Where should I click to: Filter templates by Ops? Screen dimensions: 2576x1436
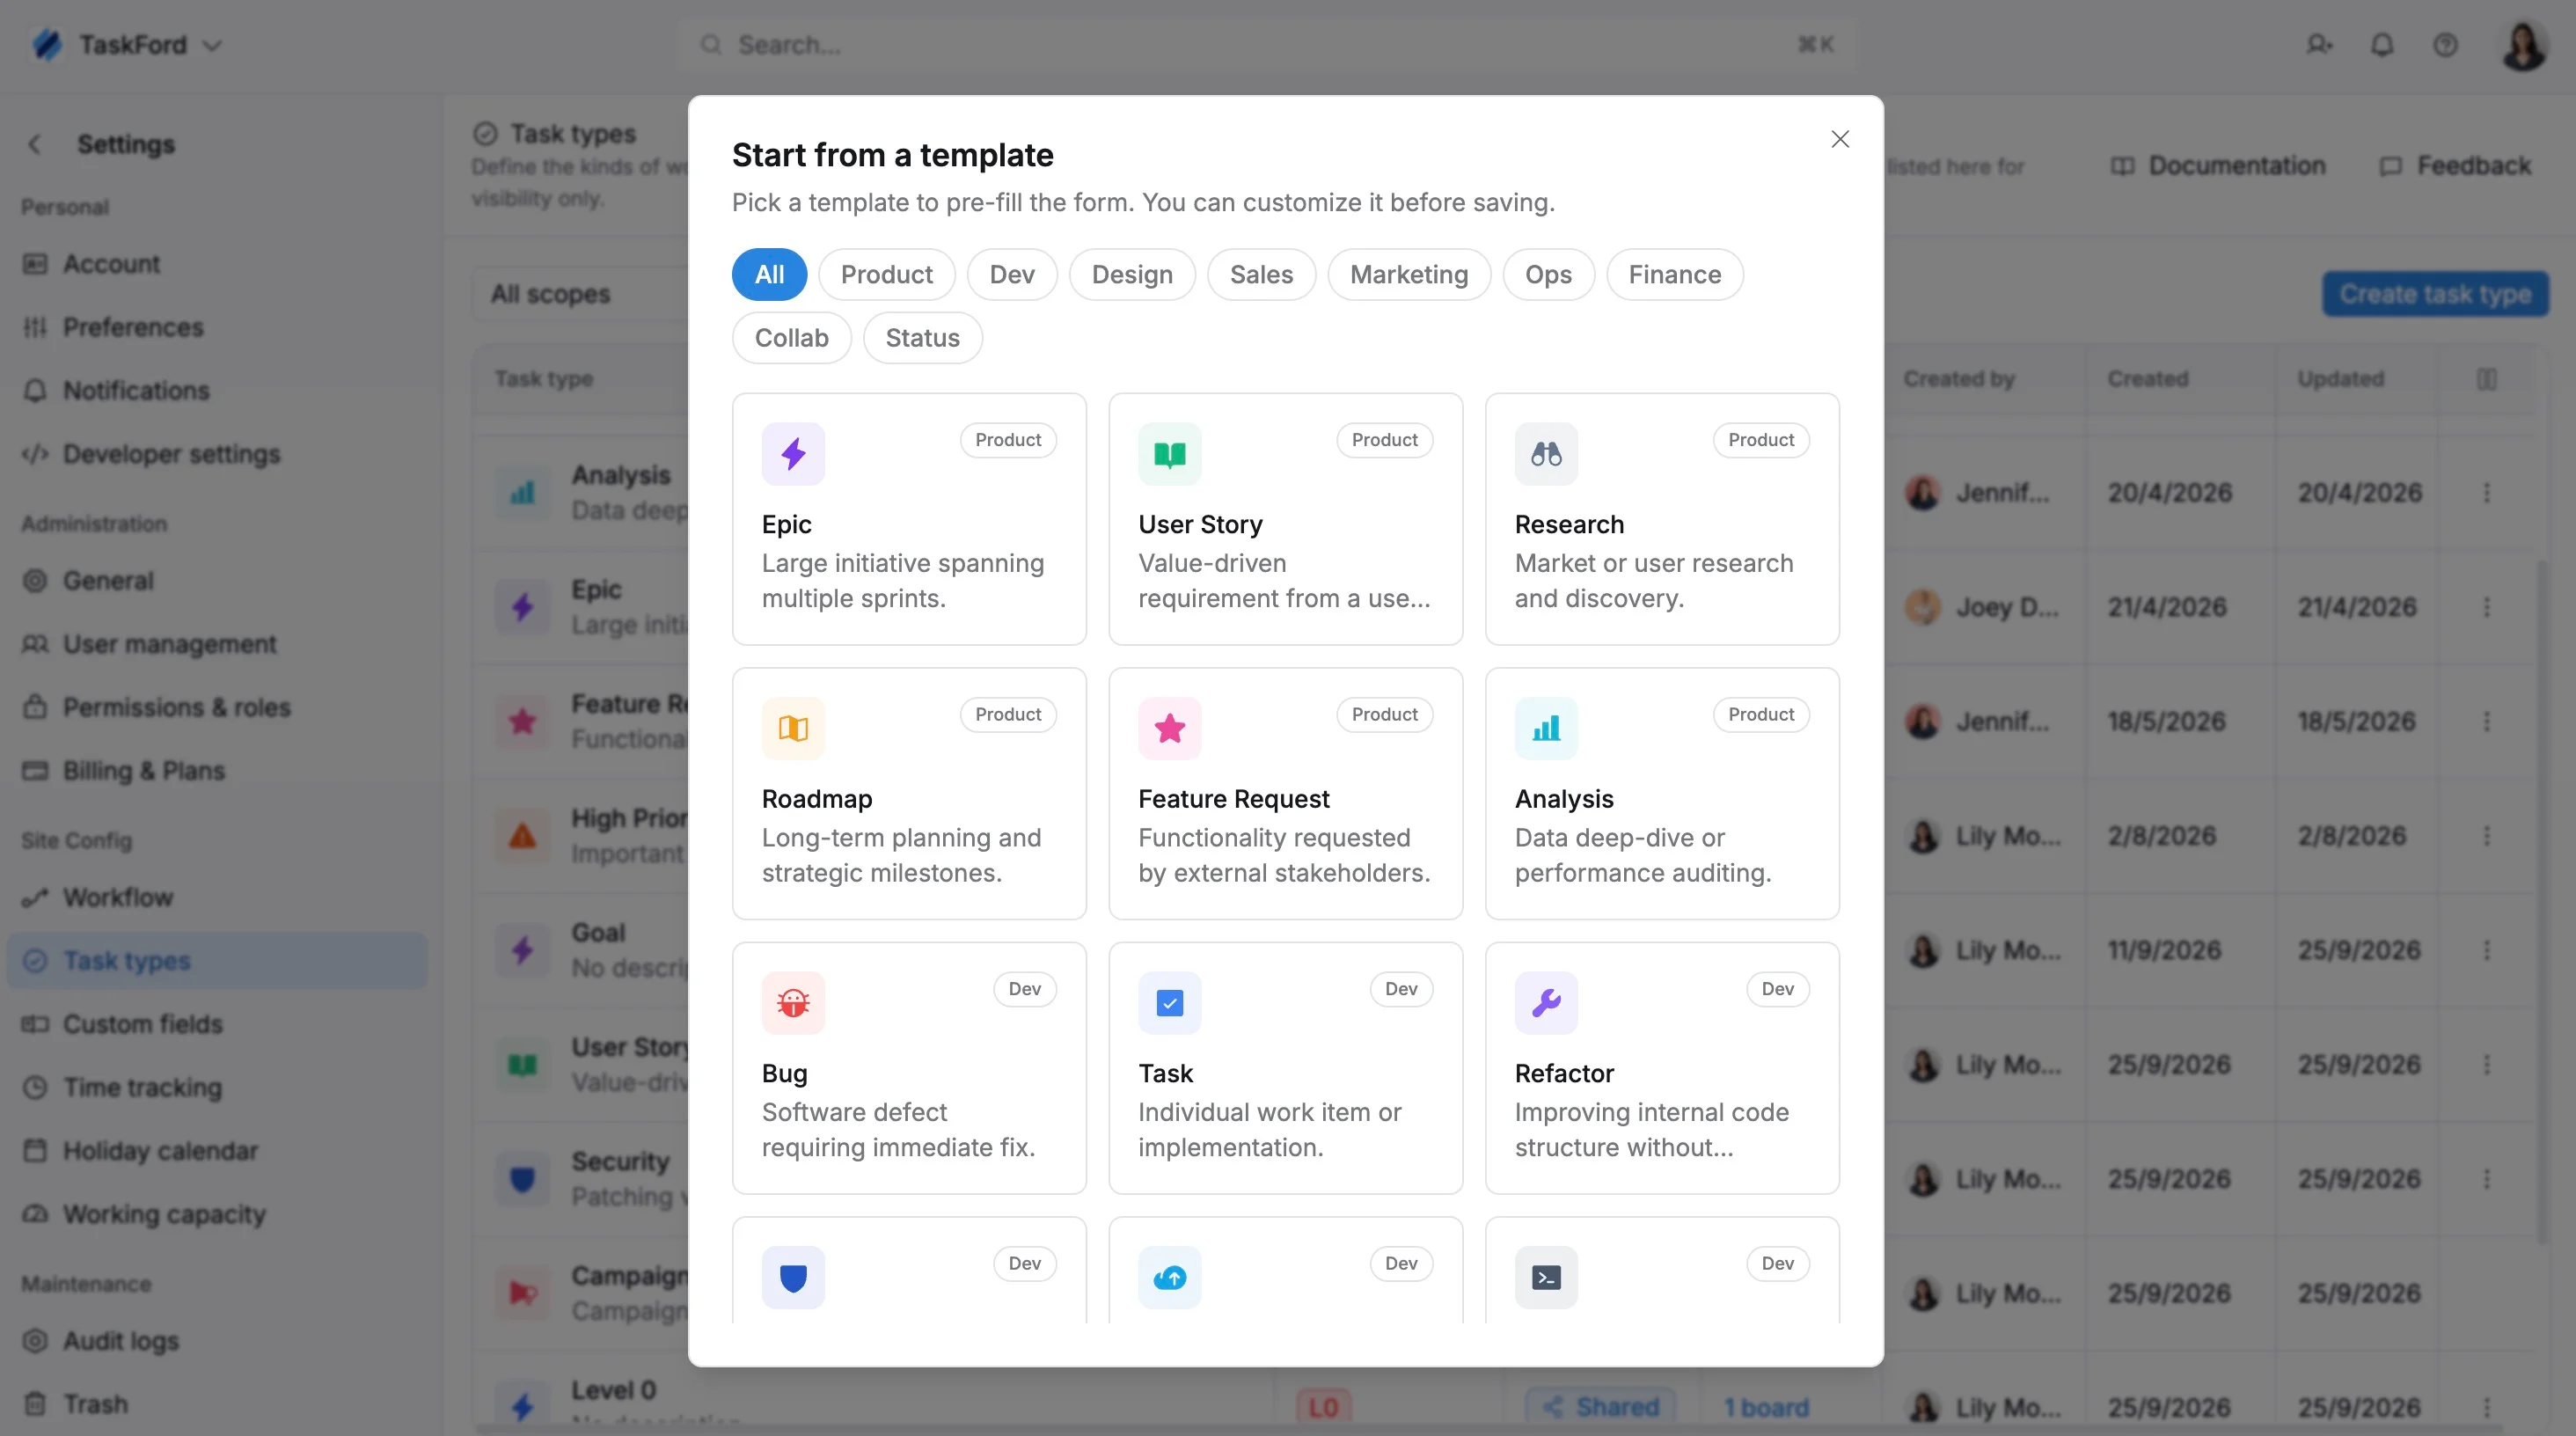click(1548, 275)
